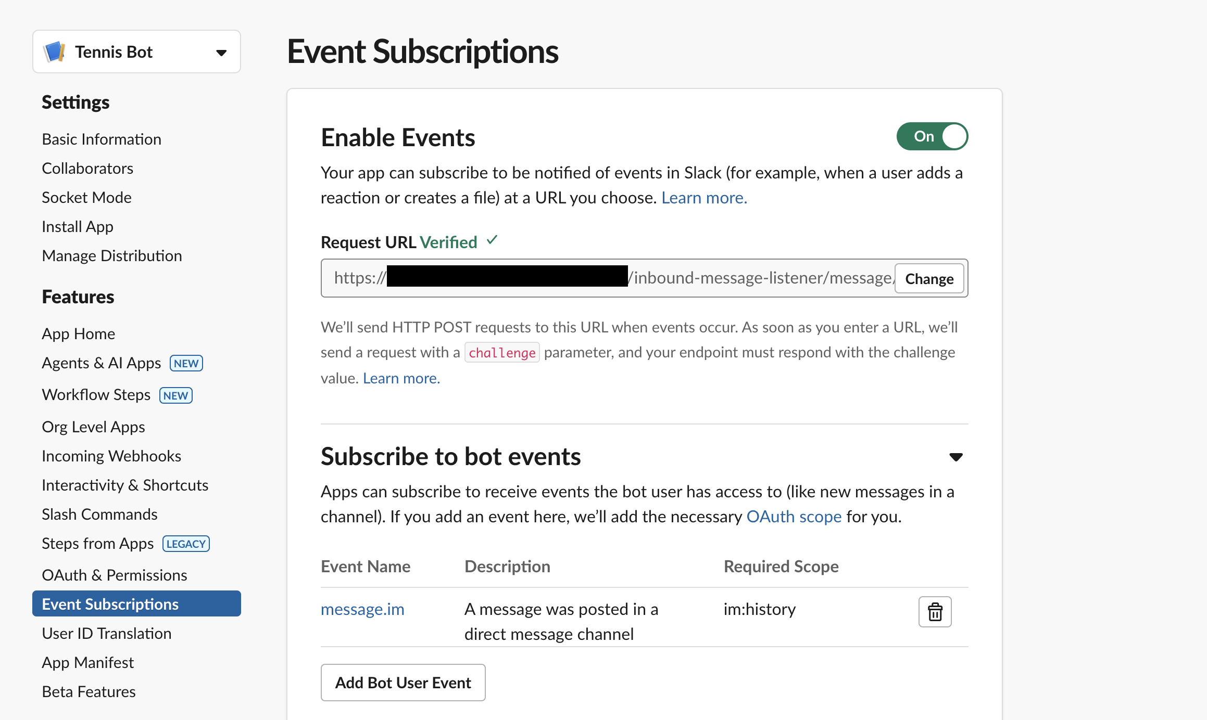Open Interactivity & Shortcuts settings
This screenshot has width=1207, height=720.
pos(125,485)
